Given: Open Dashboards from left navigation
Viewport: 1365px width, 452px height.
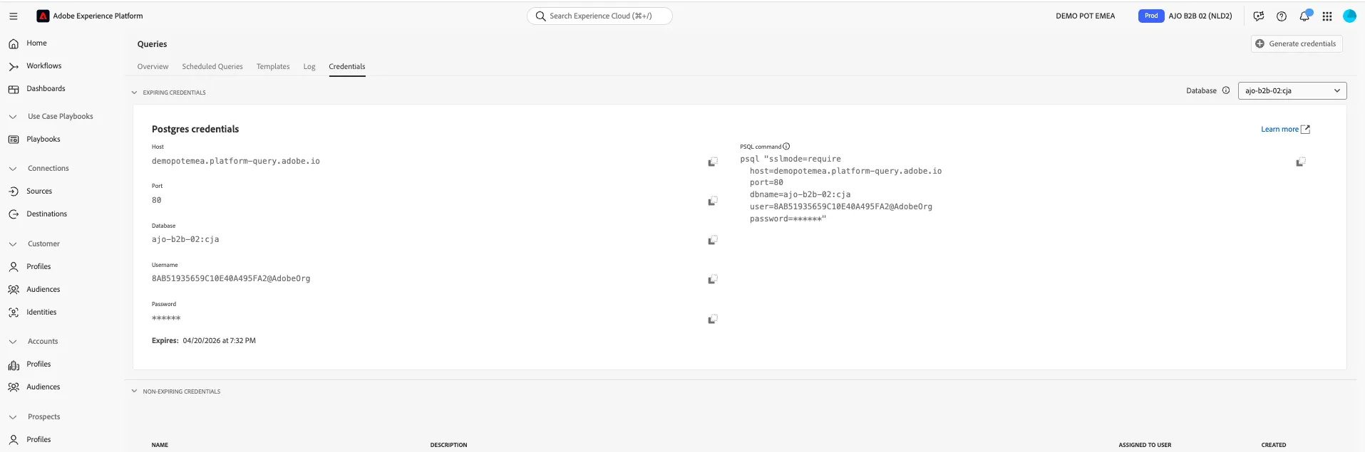Looking at the screenshot, I should click(46, 89).
